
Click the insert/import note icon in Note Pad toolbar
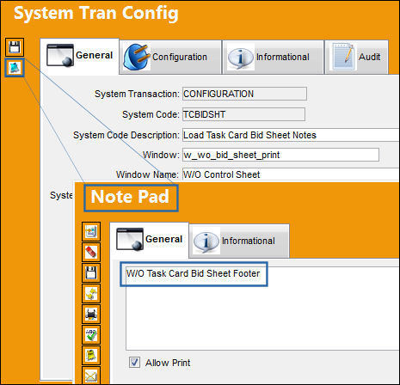tap(91, 231)
